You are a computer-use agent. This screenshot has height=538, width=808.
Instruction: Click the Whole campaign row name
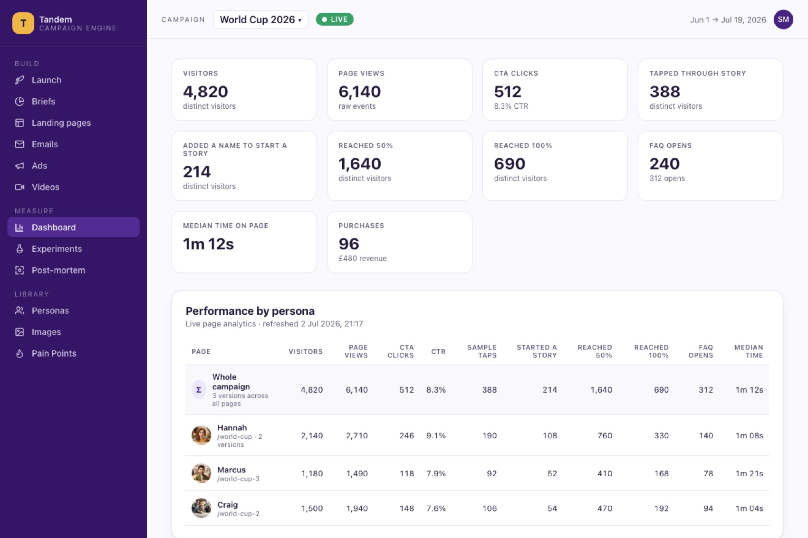(231, 382)
